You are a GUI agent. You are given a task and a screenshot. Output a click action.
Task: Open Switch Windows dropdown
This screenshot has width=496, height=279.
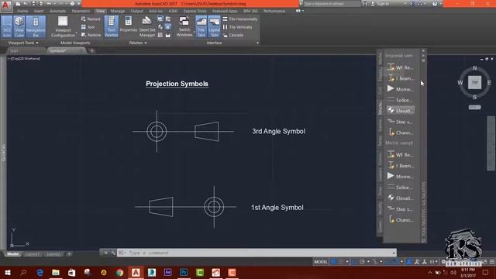click(x=184, y=26)
